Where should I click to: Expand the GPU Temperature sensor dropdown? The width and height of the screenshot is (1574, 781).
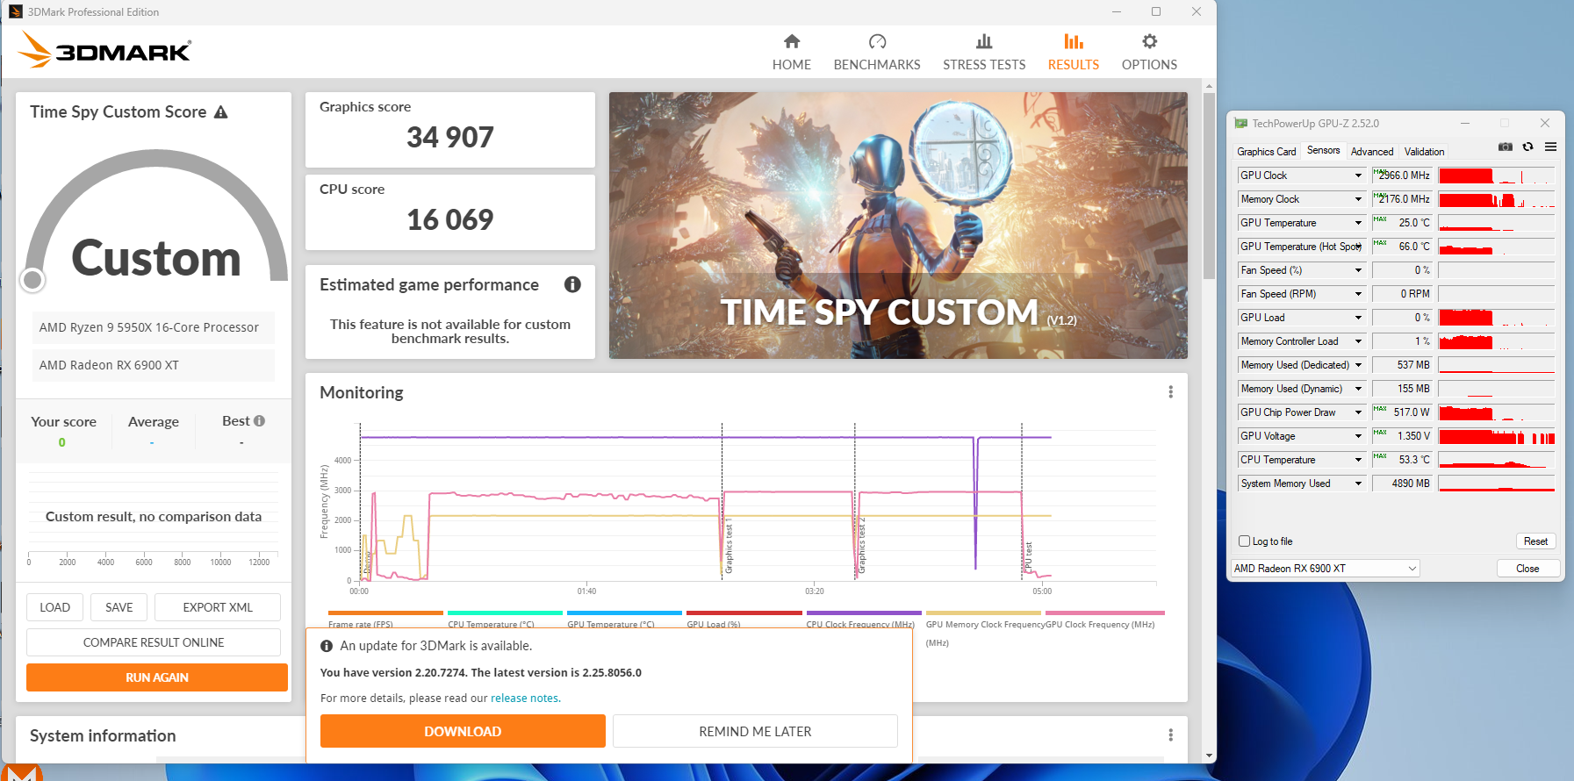[x=1358, y=223]
